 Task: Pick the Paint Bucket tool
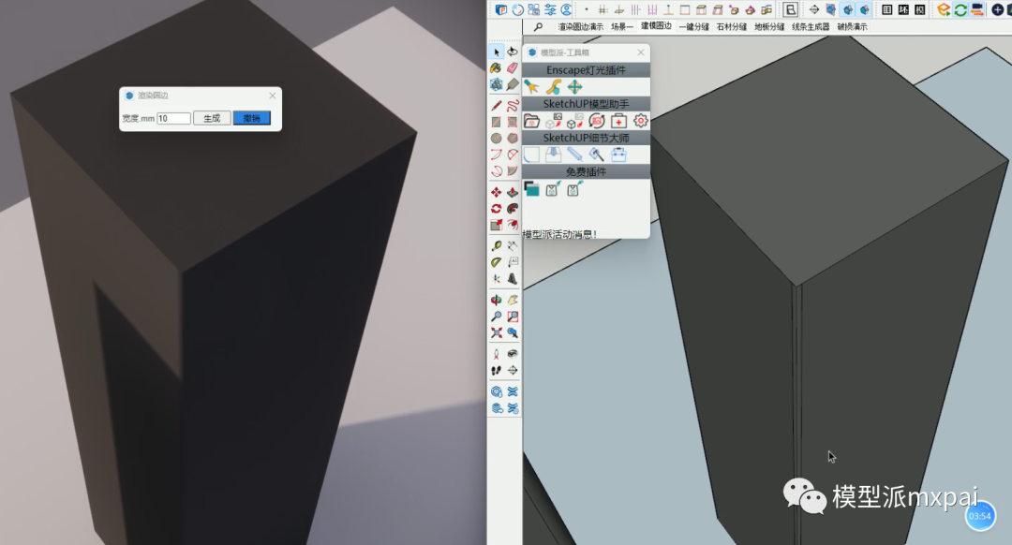tap(497, 67)
